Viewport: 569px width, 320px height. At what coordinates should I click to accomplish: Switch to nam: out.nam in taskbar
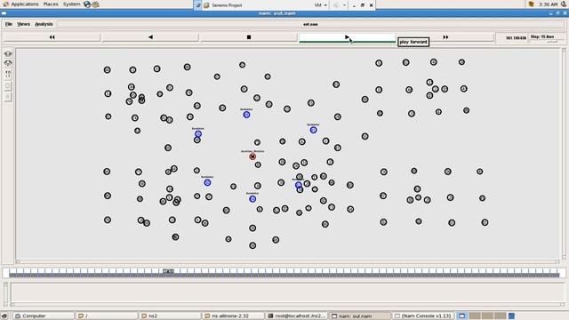[360, 316]
